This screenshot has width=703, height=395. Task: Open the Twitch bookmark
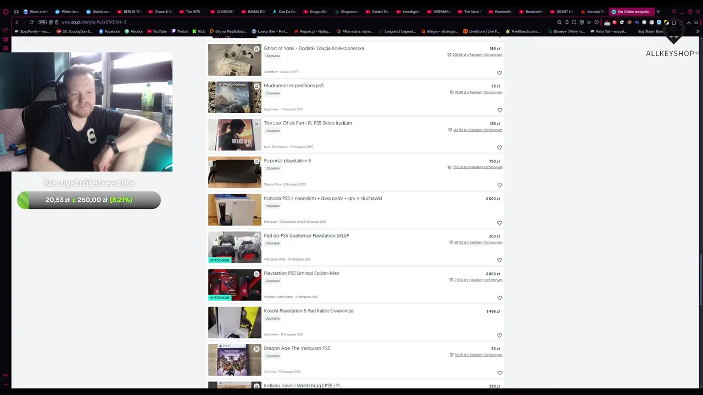(180, 31)
